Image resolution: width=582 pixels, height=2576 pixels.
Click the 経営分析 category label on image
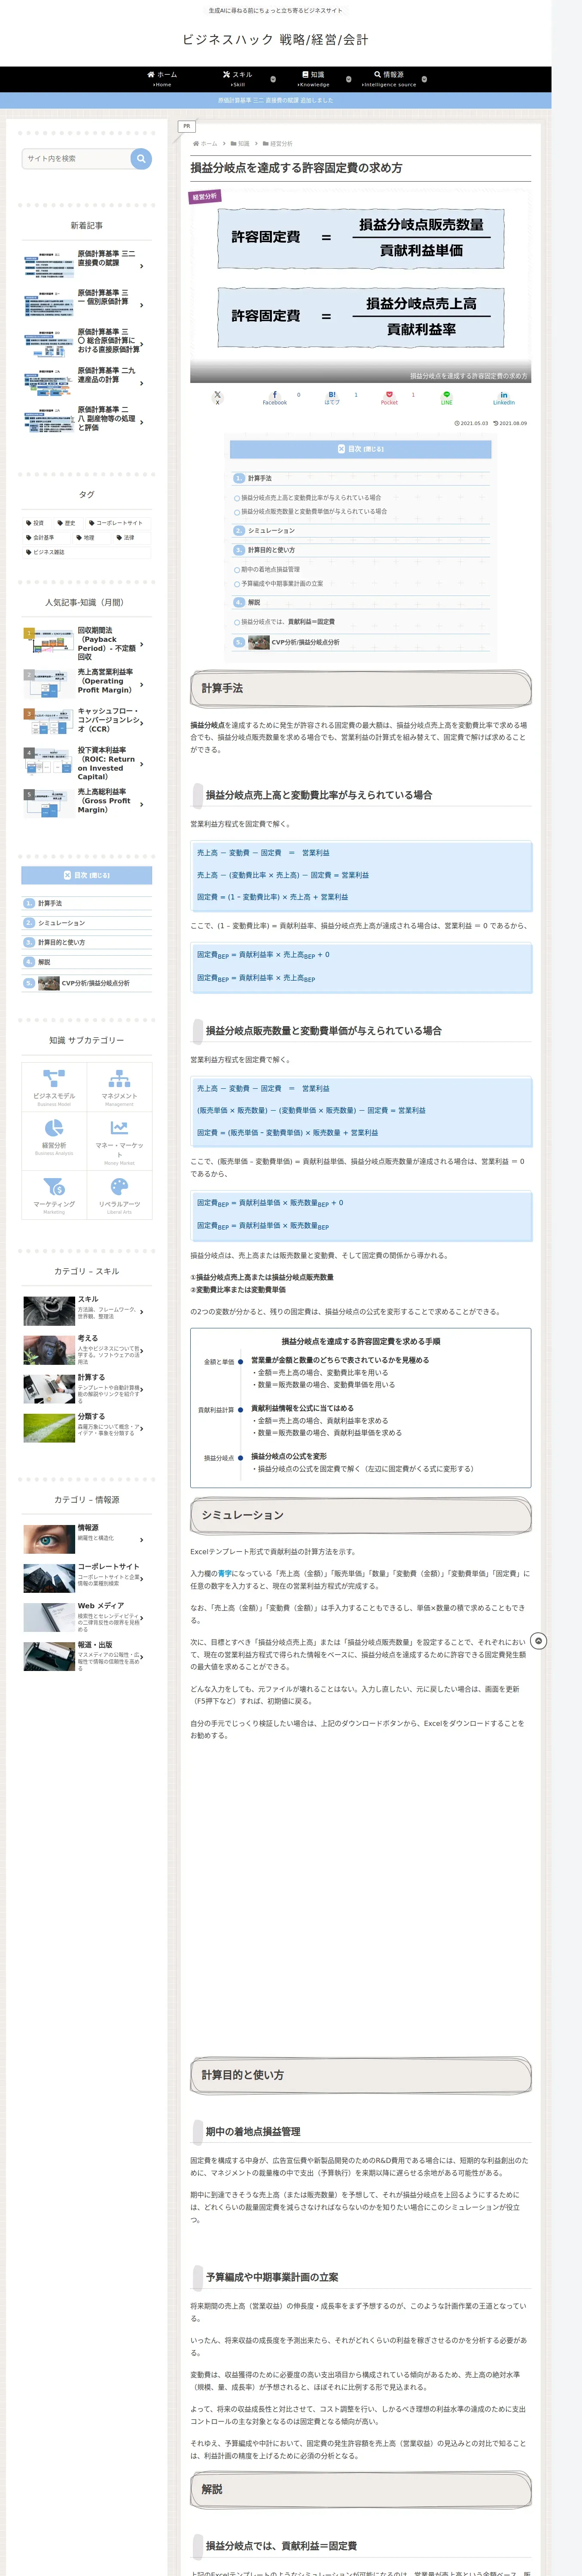coord(205,197)
